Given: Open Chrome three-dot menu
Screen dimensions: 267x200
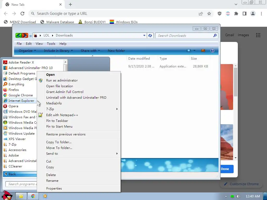Looking at the screenshot, I should (x=261, y=14).
